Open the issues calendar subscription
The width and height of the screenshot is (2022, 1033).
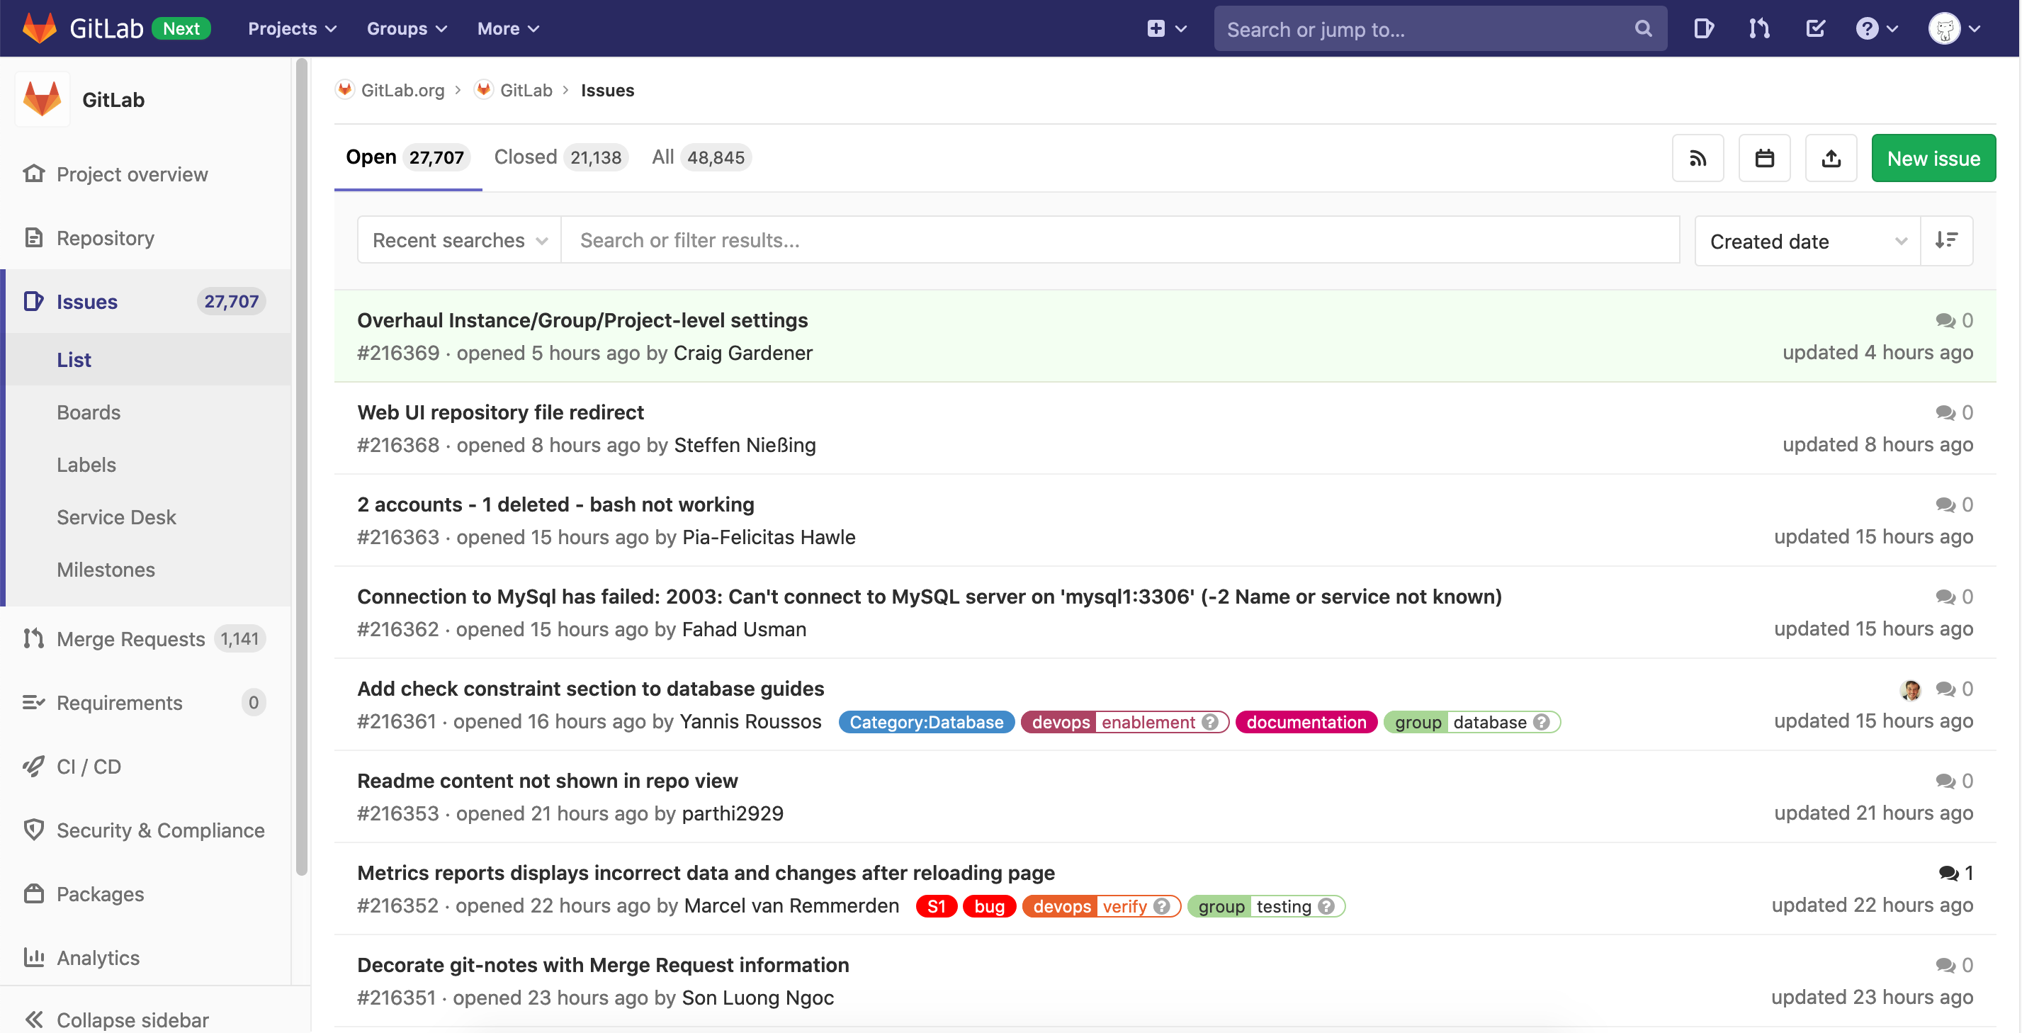[x=1765, y=158]
